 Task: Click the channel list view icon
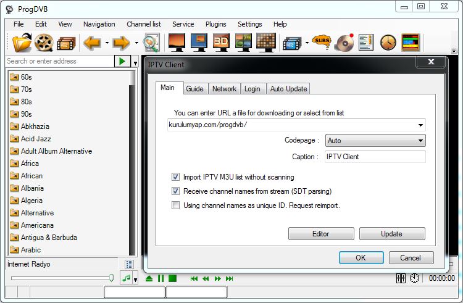point(129,264)
